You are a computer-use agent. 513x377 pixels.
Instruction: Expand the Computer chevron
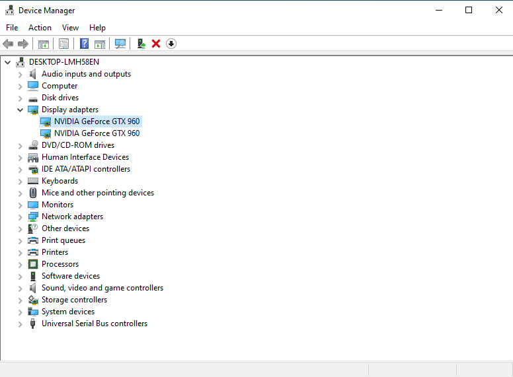[x=20, y=86]
